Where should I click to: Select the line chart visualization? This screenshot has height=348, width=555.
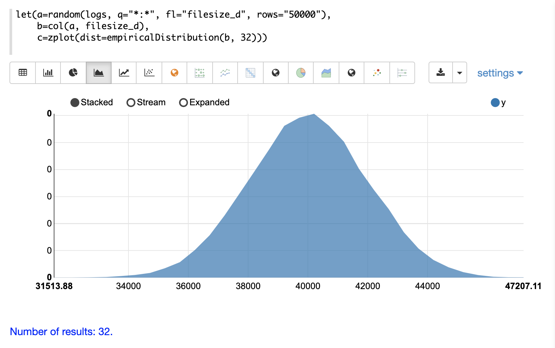(x=124, y=73)
